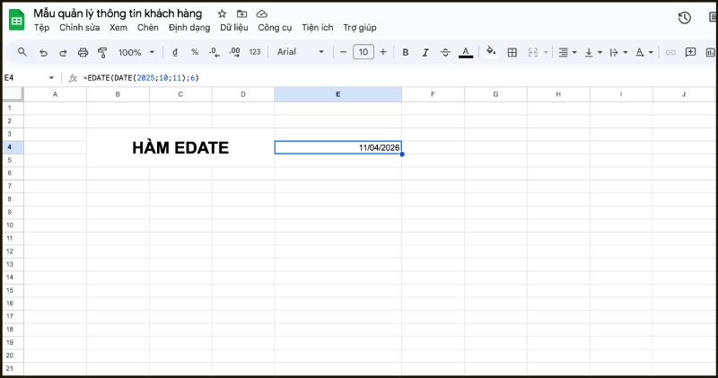Click the select all corner box
The height and width of the screenshot is (378, 718).
13,94
